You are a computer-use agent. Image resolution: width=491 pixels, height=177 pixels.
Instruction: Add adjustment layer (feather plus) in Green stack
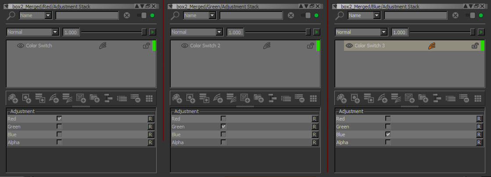tap(218, 99)
